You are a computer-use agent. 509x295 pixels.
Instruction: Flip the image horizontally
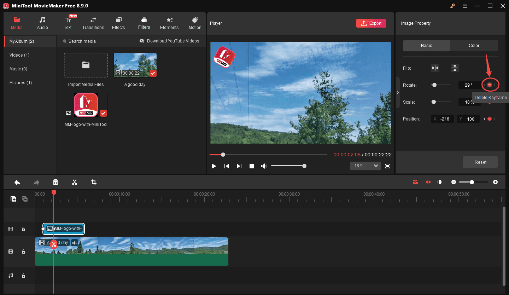pyautogui.click(x=435, y=68)
